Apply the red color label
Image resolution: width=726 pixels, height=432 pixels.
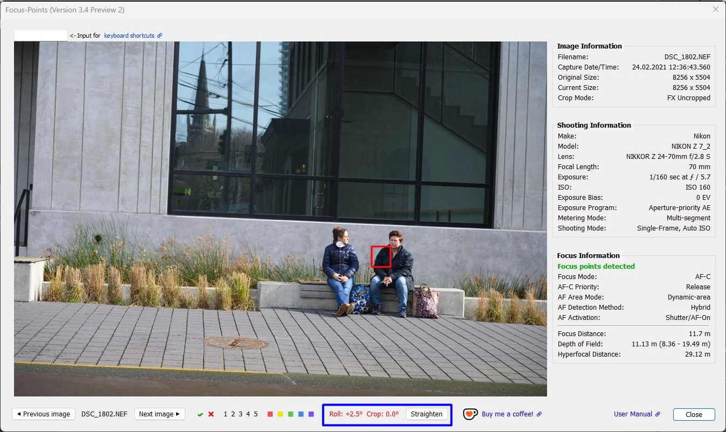(x=270, y=414)
